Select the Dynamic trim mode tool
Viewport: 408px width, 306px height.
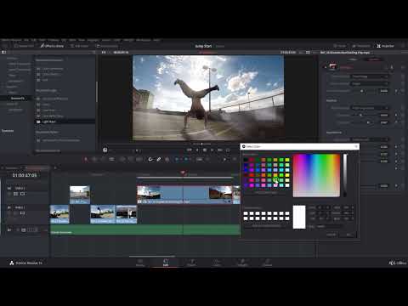tap(103, 159)
